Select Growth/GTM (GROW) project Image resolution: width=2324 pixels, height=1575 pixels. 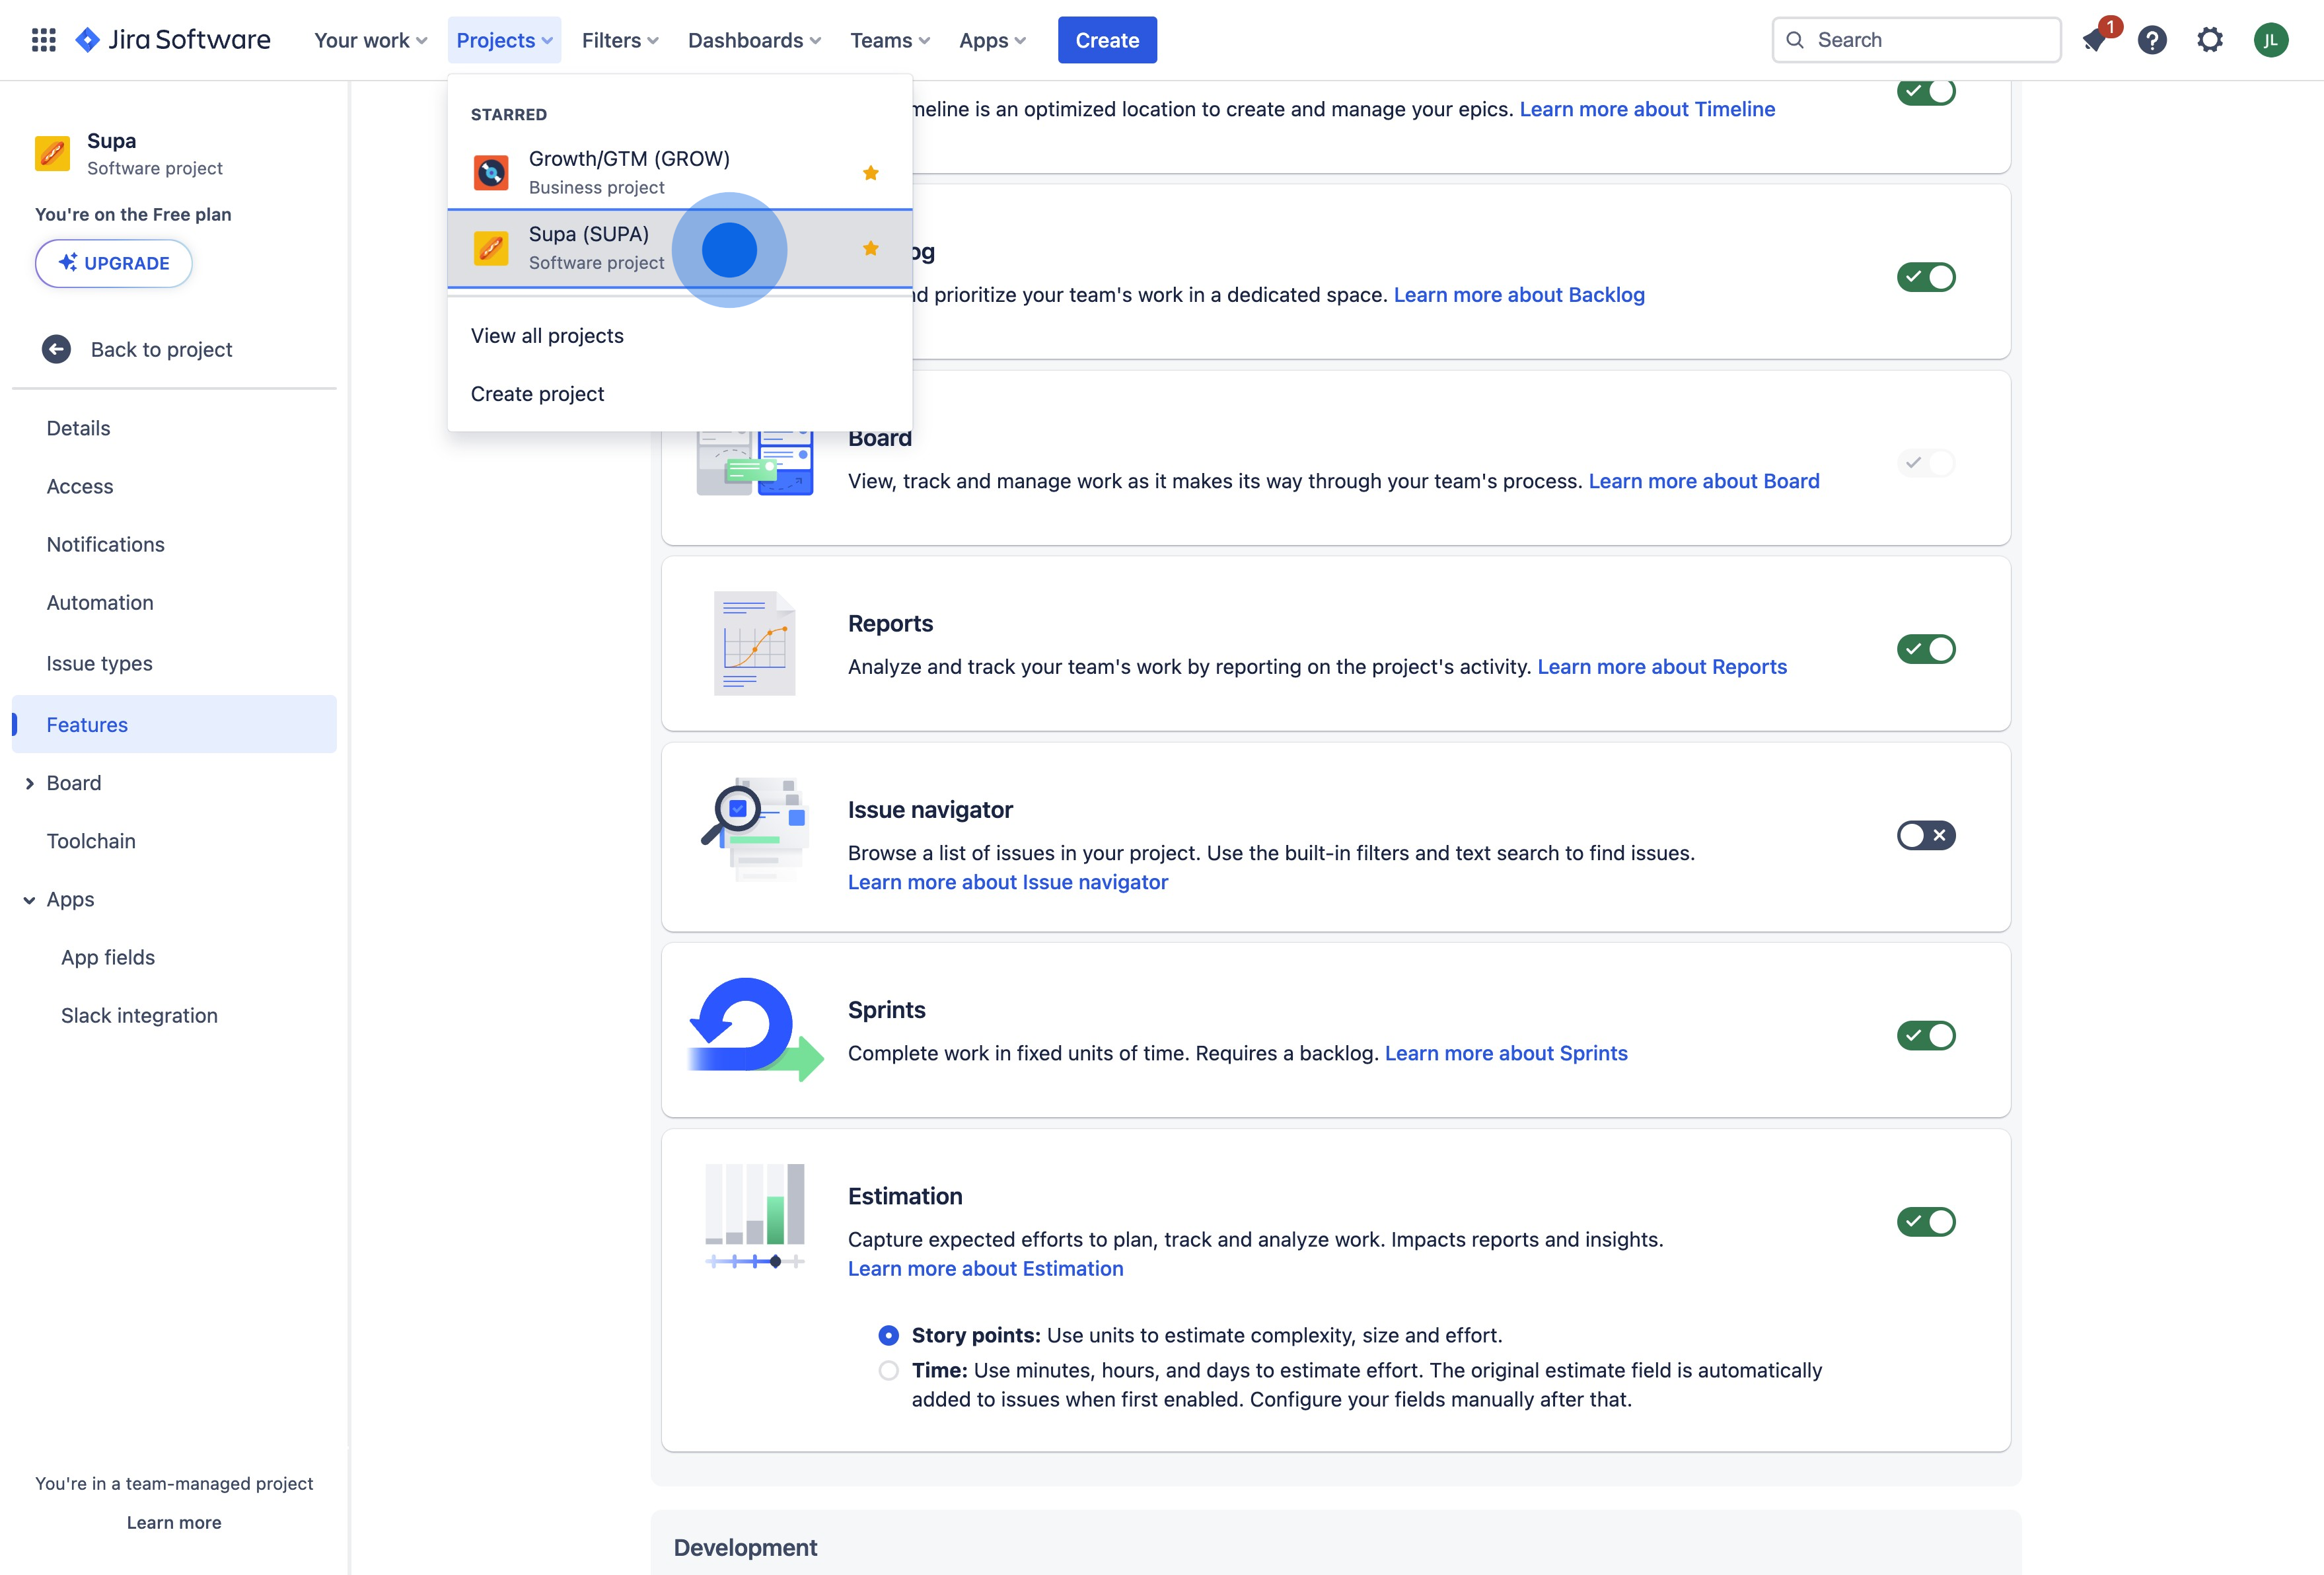pyautogui.click(x=680, y=173)
